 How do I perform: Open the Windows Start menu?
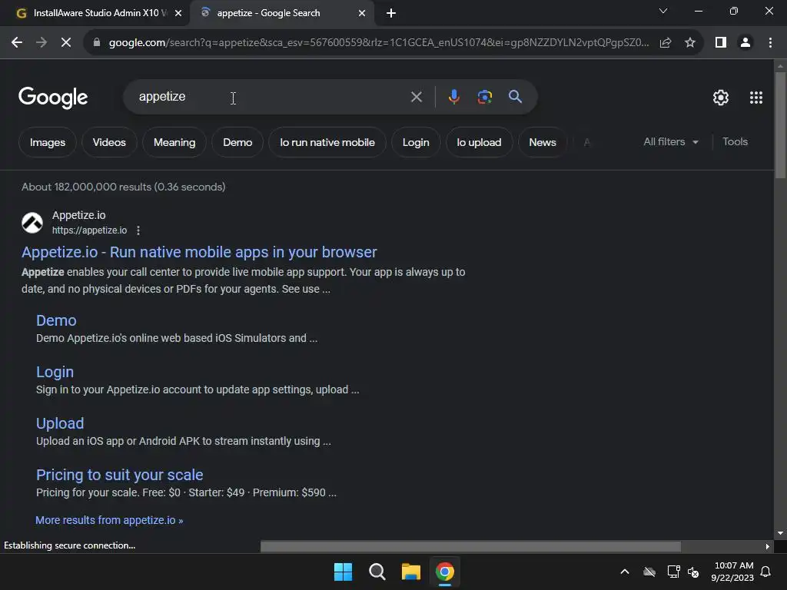point(344,572)
